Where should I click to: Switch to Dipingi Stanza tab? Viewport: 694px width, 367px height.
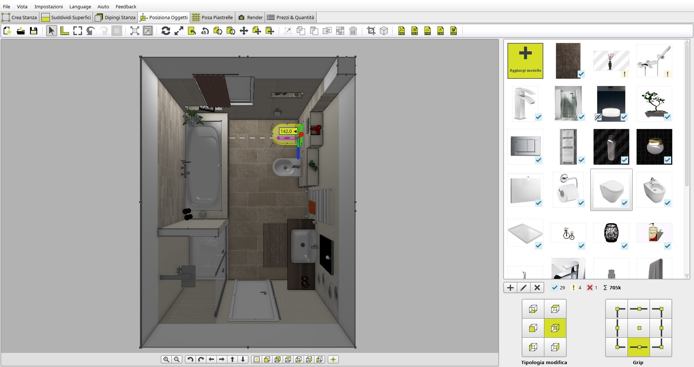pos(115,17)
